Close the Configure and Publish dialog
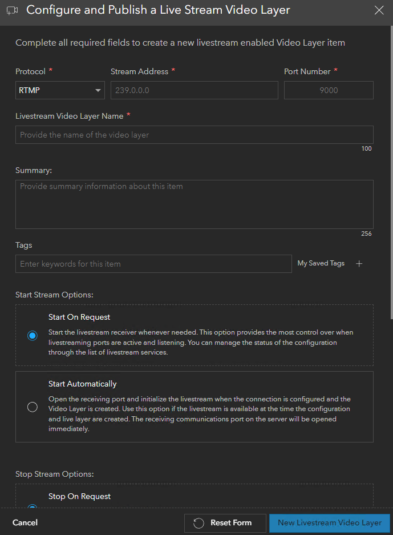 379,10
